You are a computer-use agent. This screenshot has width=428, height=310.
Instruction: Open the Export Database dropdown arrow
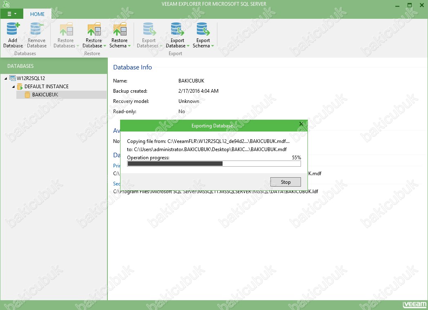tap(188, 46)
